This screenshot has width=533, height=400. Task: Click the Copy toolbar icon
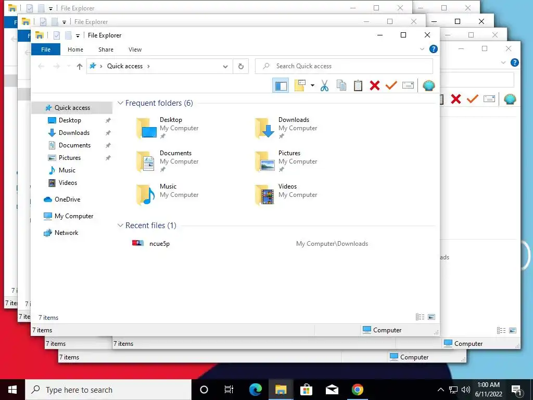coord(341,86)
